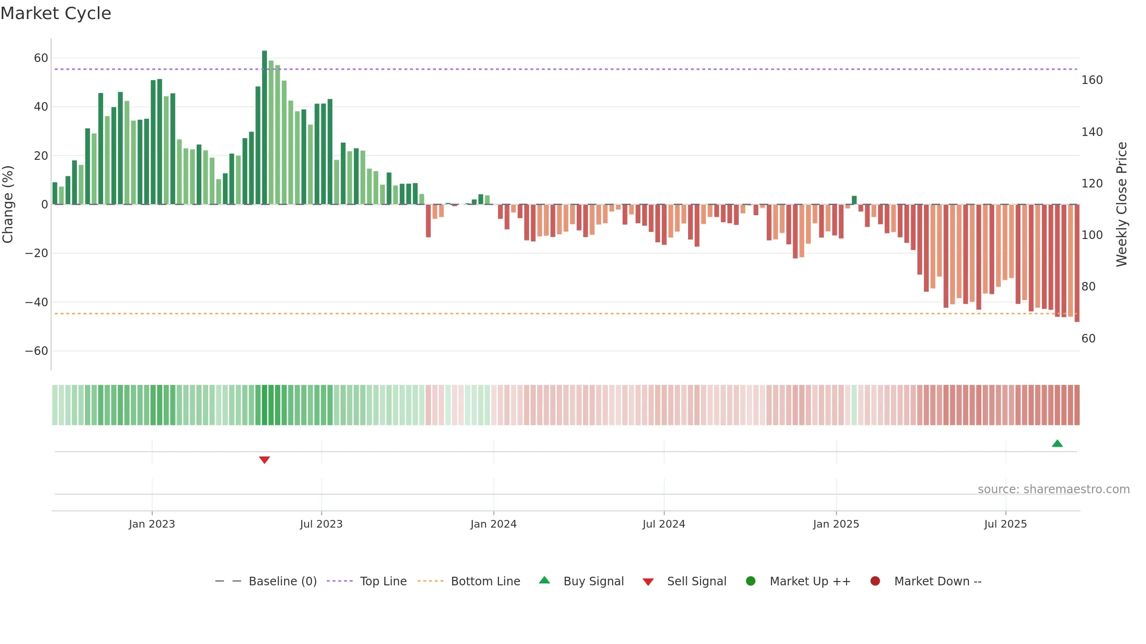Toggle the Market Up ++ legend entry
The height and width of the screenshot is (644, 1146).
coord(798,581)
